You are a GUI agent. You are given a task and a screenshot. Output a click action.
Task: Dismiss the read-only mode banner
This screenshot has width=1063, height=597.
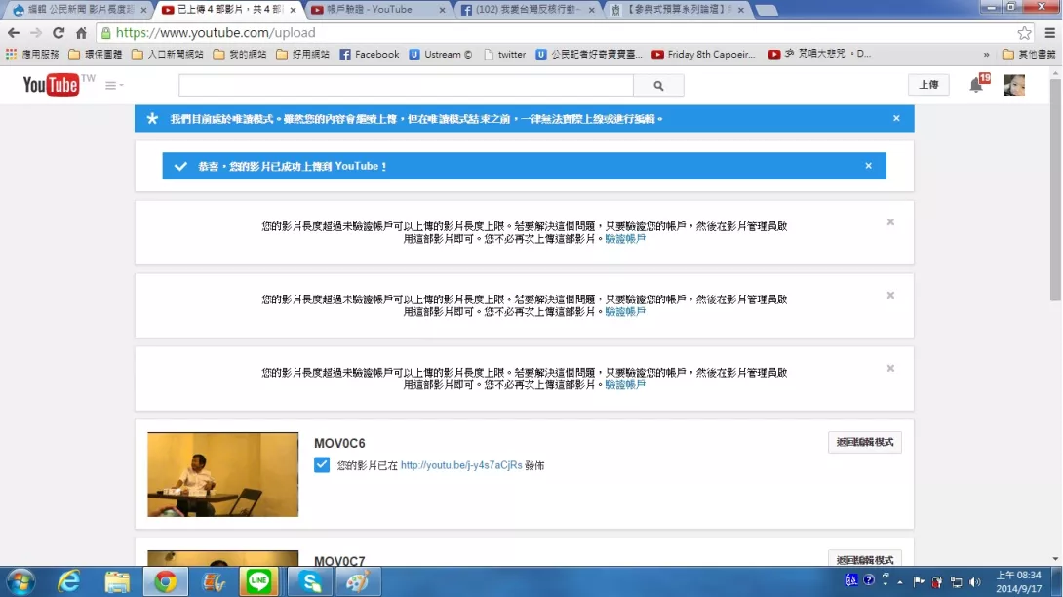click(896, 118)
